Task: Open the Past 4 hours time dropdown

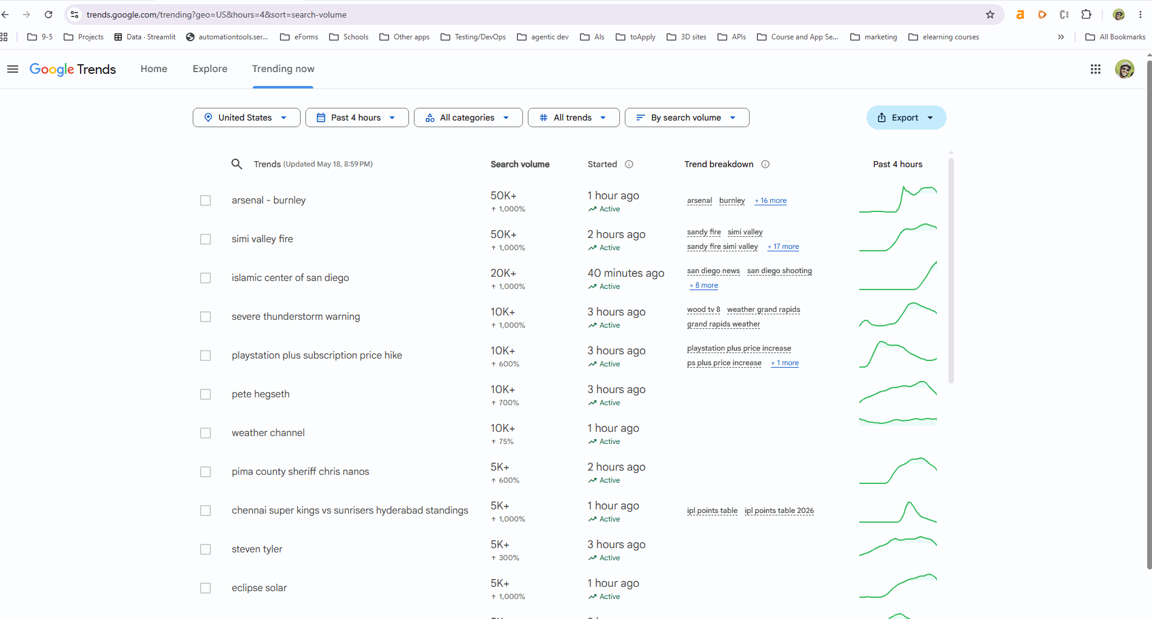Action: [357, 118]
